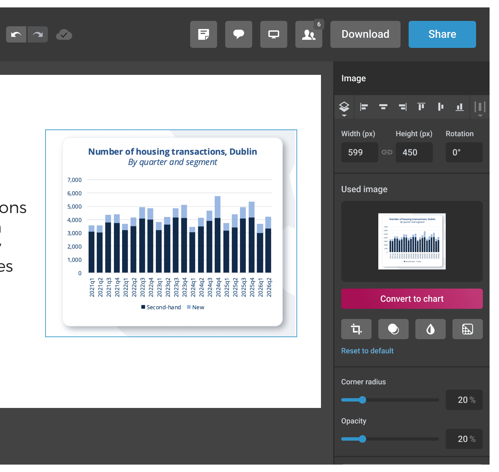Click the Reset to default link
Viewport: 499px width, 472px height.
point(368,351)
